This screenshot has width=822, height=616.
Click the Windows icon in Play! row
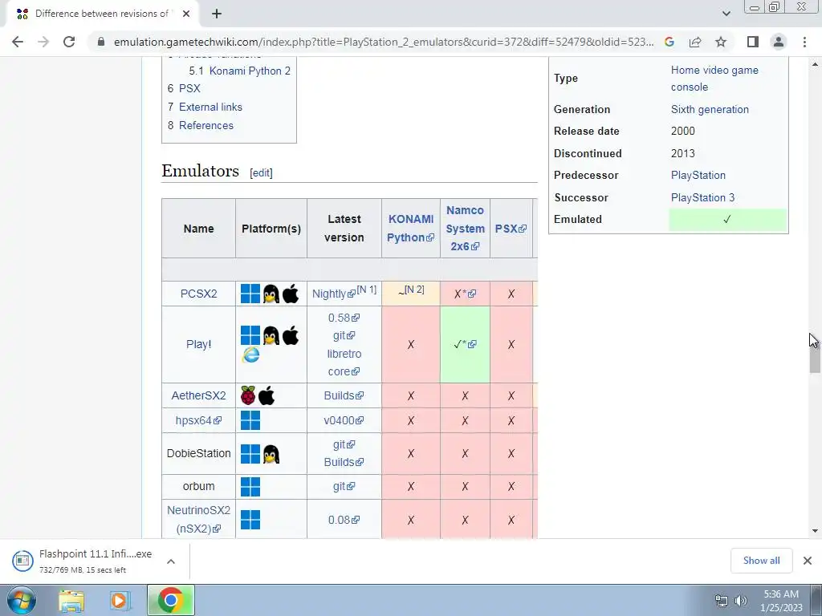pyautogui.click(x=250, y=335)
